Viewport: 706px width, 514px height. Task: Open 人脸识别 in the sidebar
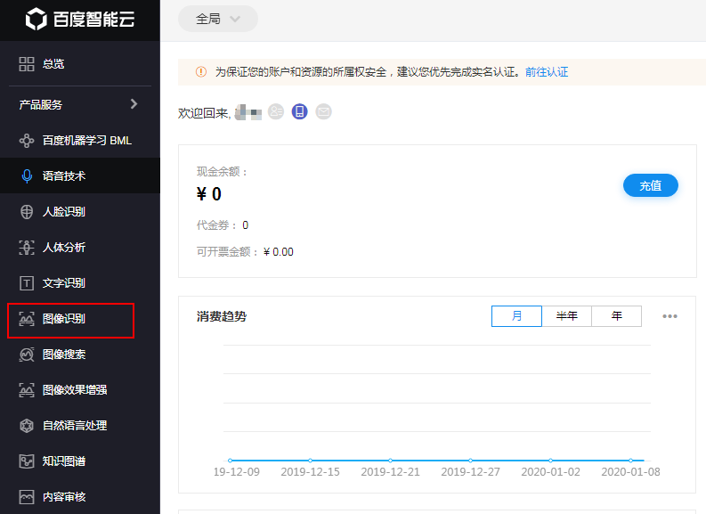click(x=80, y=212)
